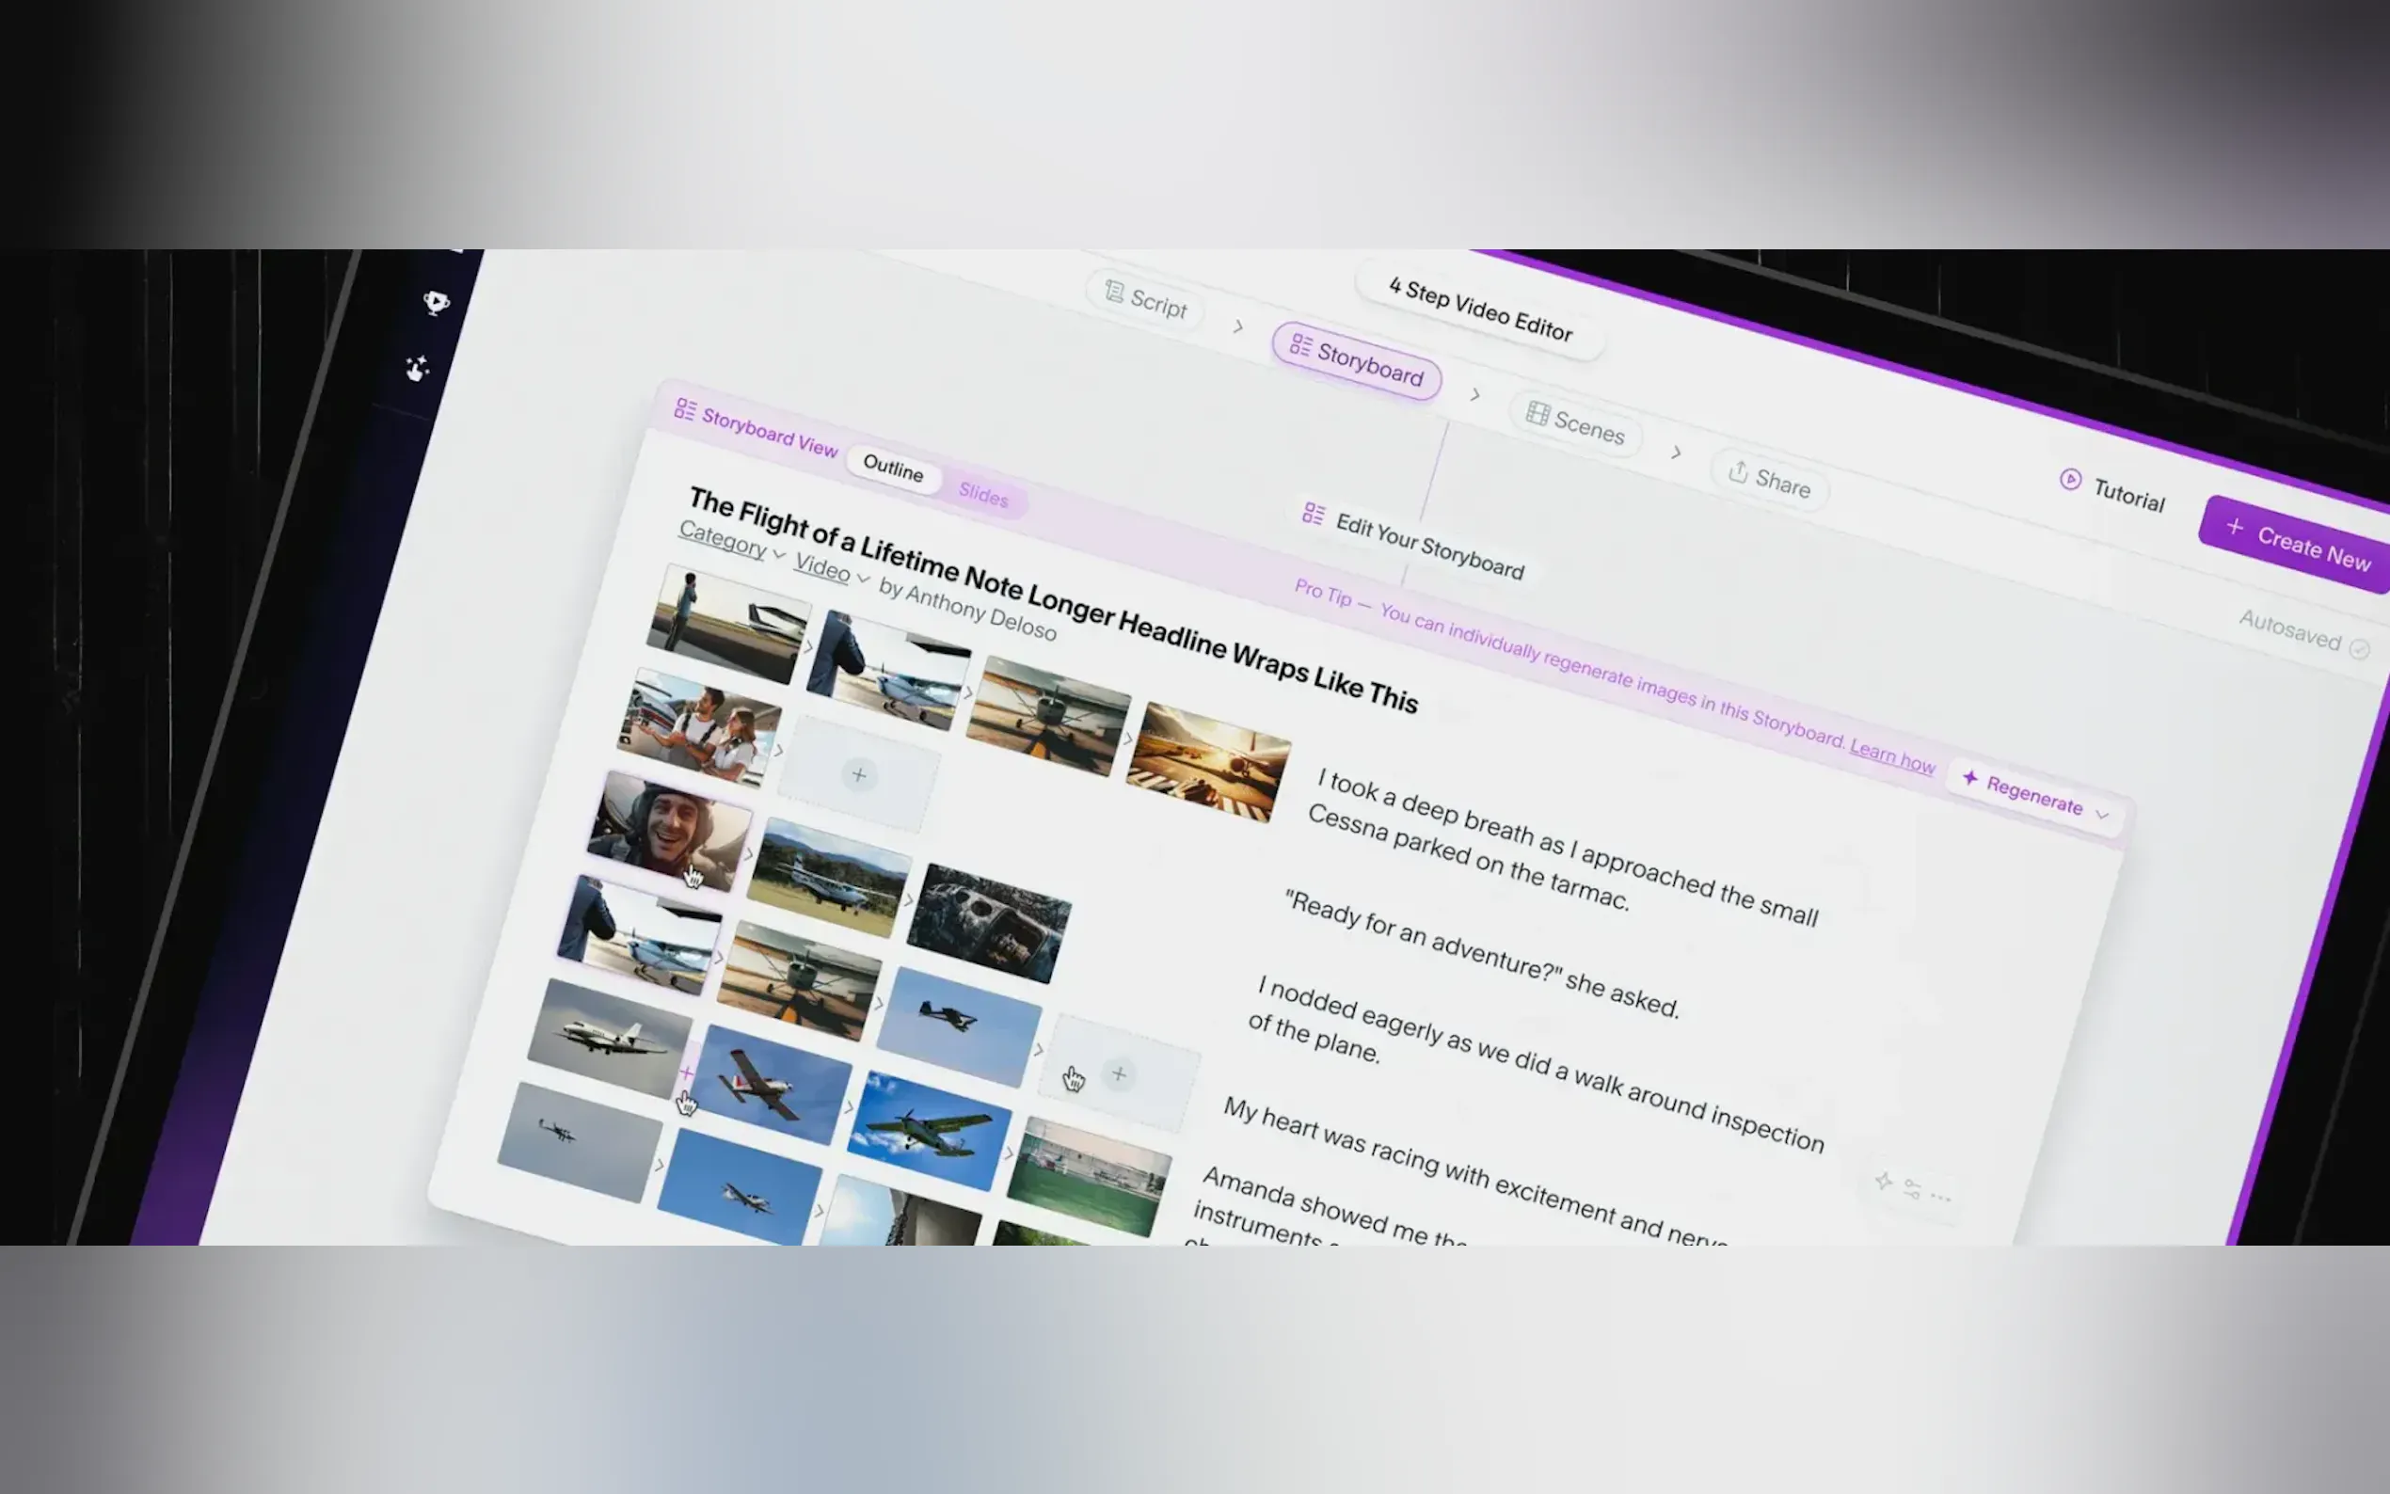Click the Storyboard View list icon
Image resolution: width=2390 pixels, height=1494 pixels.
685,409
